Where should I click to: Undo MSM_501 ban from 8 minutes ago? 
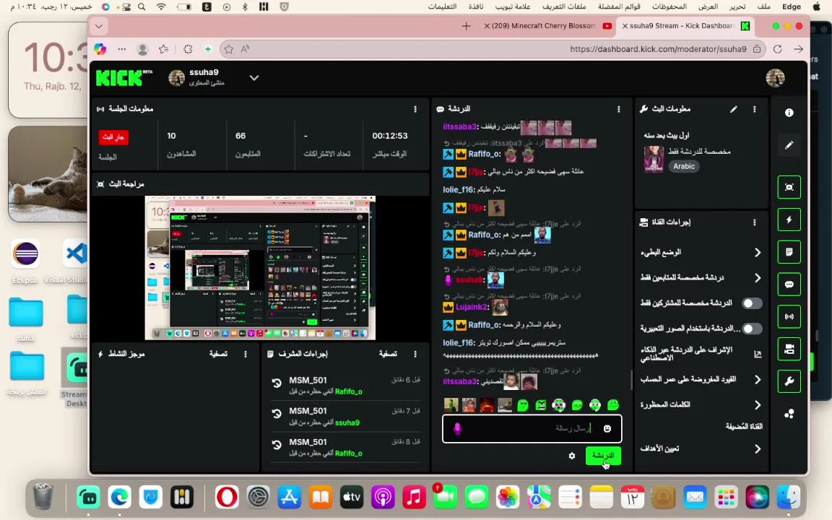tap(277, 445)
